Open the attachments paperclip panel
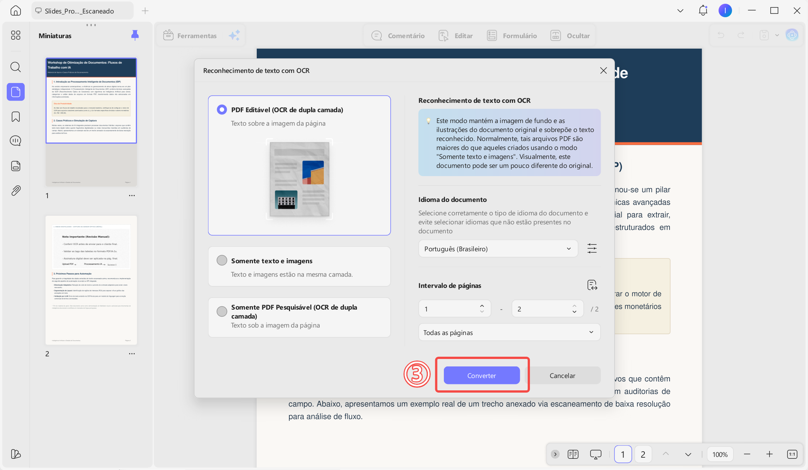This screenshot has height=470, width=808. coord(15,191)
